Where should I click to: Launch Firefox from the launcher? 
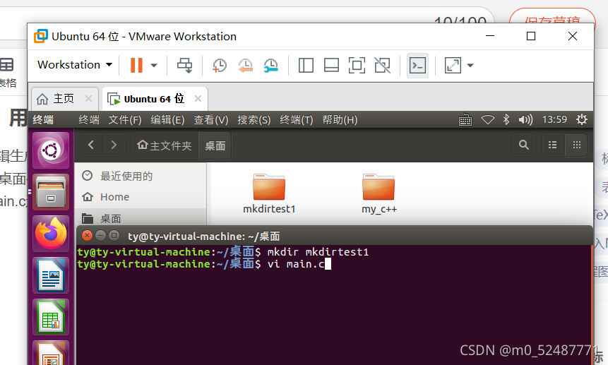pos(51,234)
